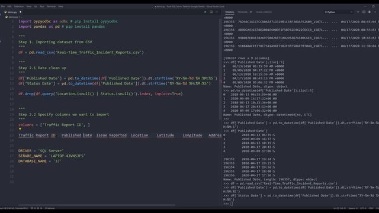Click 'Published Date' on line 23
The width and height of the screenshot is (379, 213).
click(x=76, y=135)
